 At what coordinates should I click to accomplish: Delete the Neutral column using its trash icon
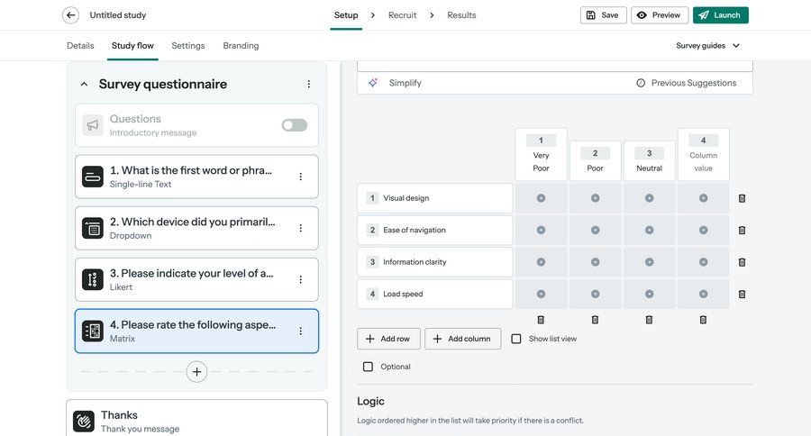pos(649,320)
